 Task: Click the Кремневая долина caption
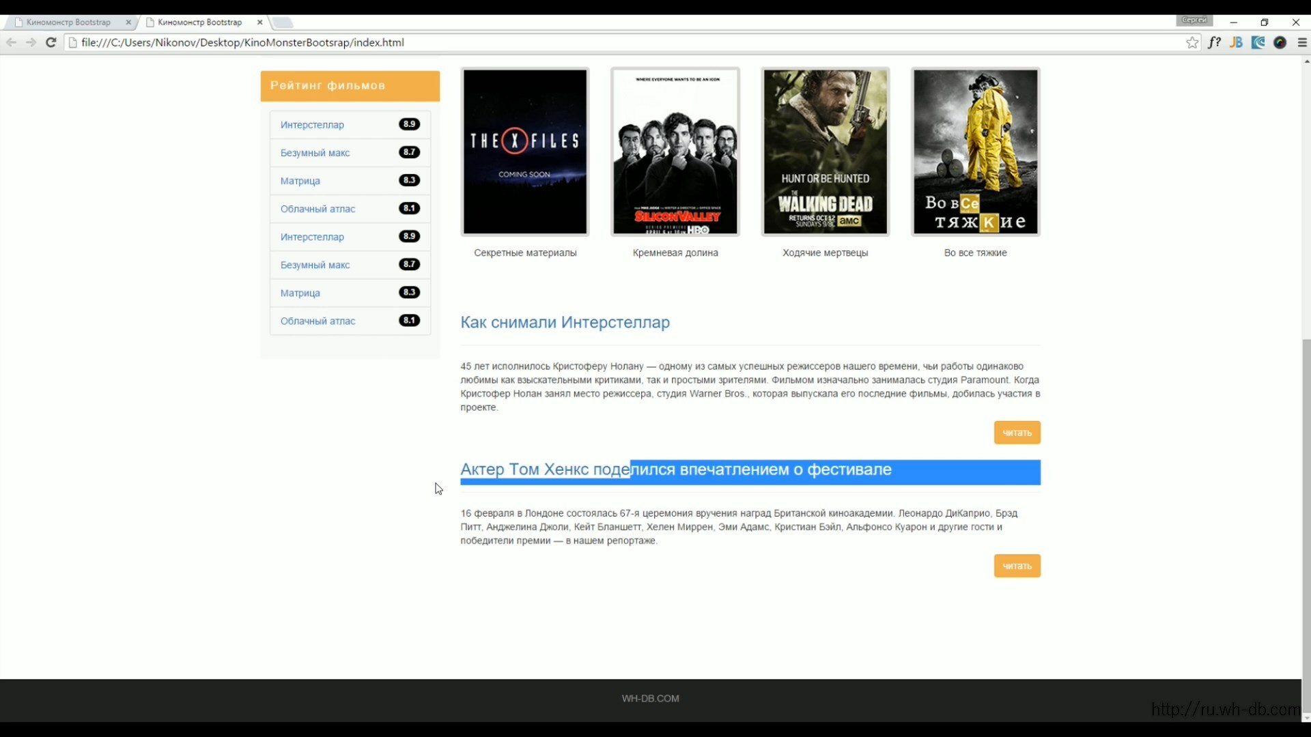click(675, 252)
